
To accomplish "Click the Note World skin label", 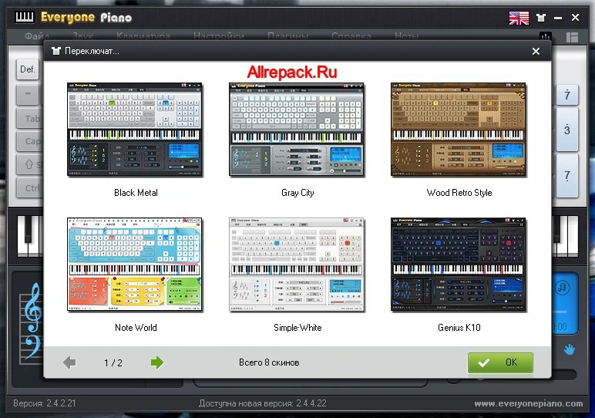I will click(136, 327).
